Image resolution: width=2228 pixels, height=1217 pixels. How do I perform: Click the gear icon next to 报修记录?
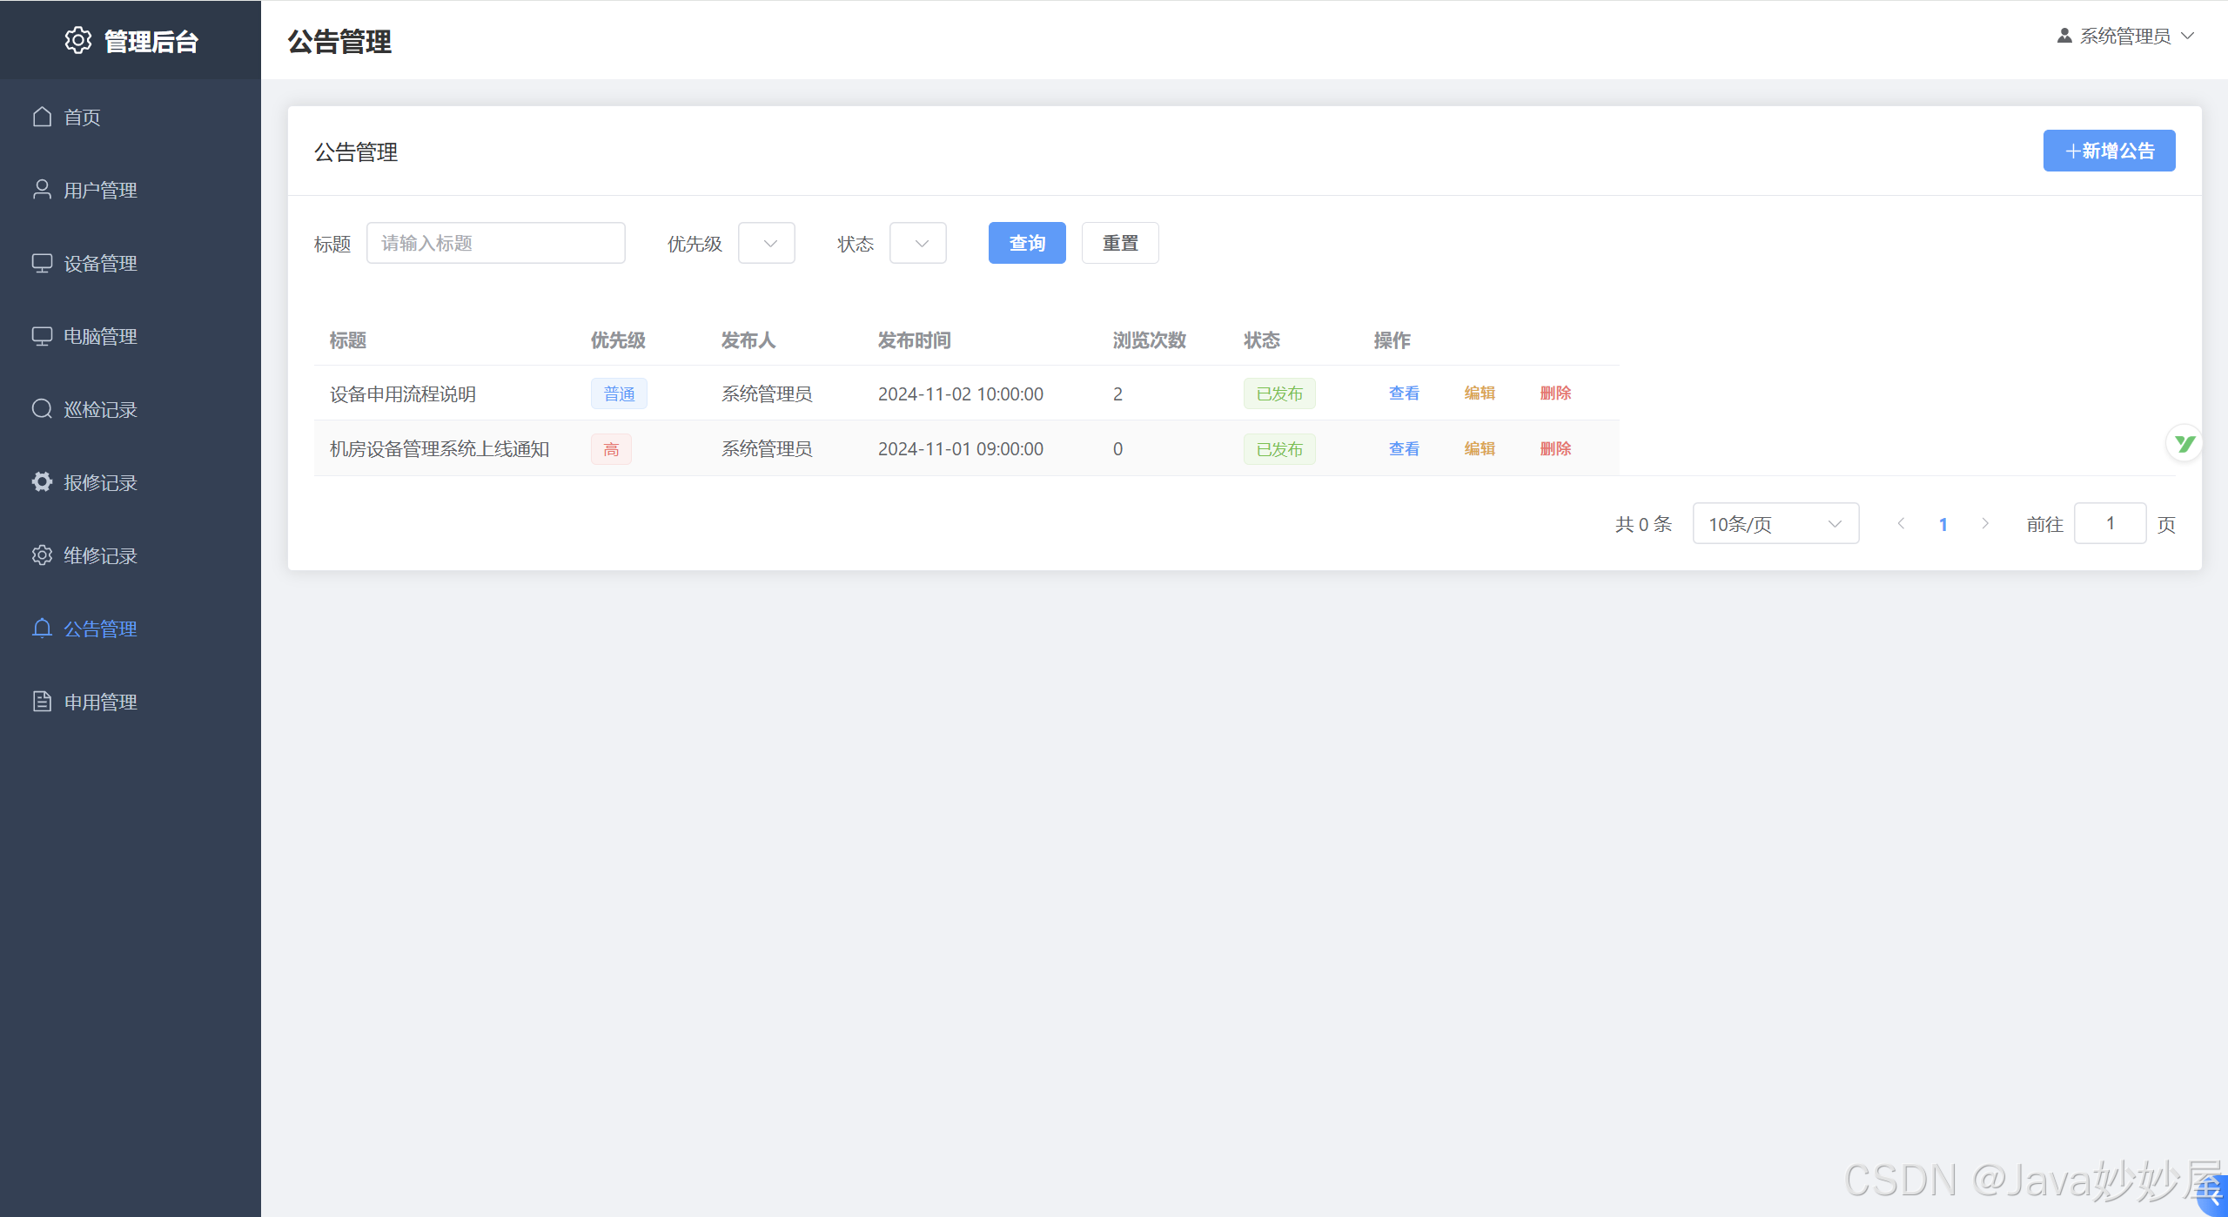click(x=42, y=482)
